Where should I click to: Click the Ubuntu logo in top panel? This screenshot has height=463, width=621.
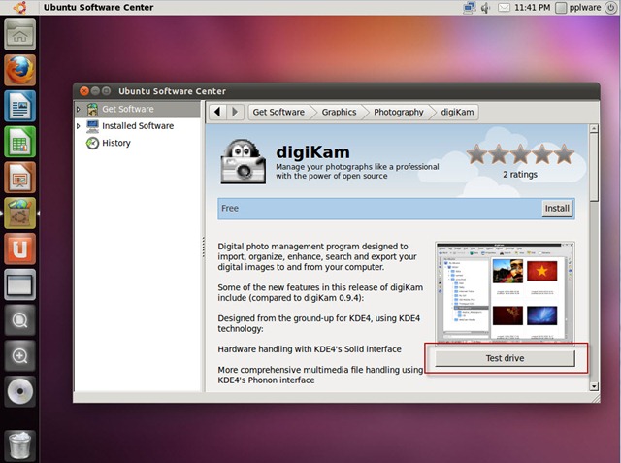[19, 7]
